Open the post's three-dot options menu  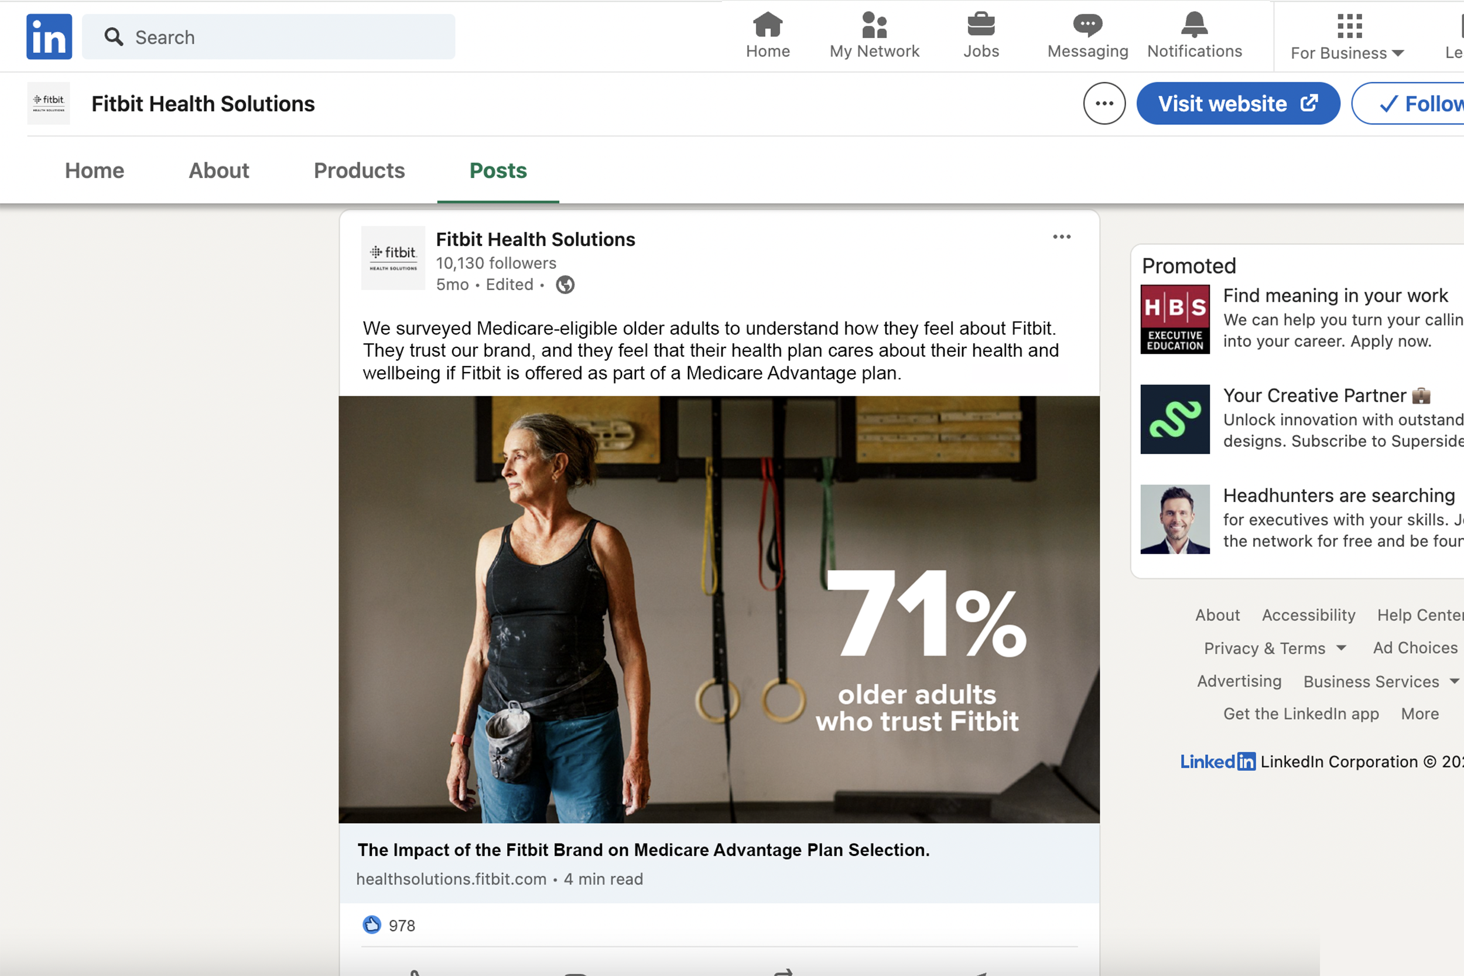pos(1062,237)
